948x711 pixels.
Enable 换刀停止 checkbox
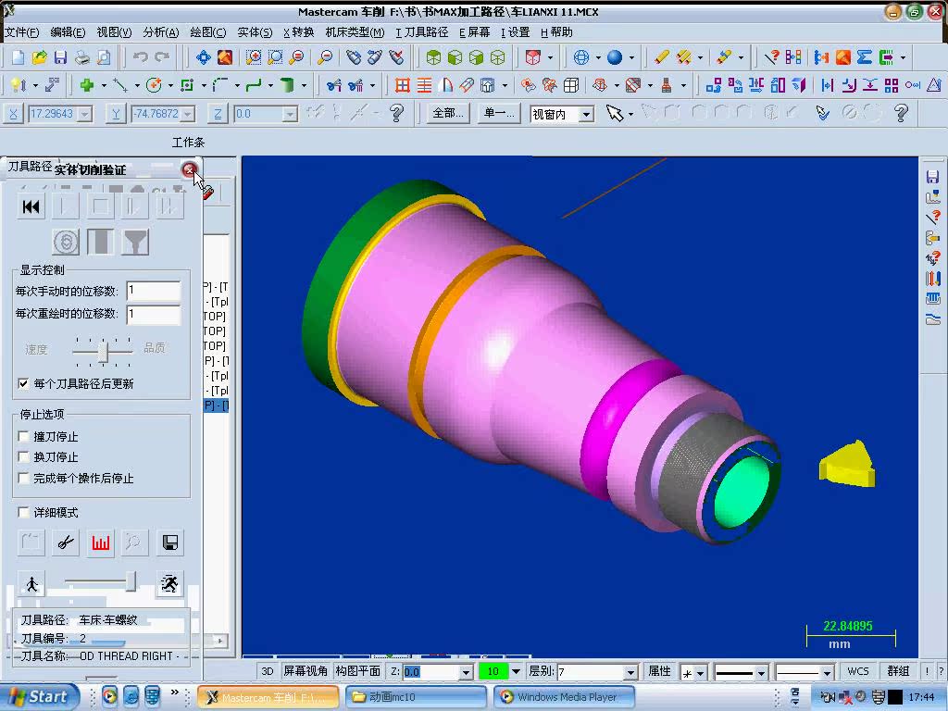pyautogui.click(x=23, y=456)
